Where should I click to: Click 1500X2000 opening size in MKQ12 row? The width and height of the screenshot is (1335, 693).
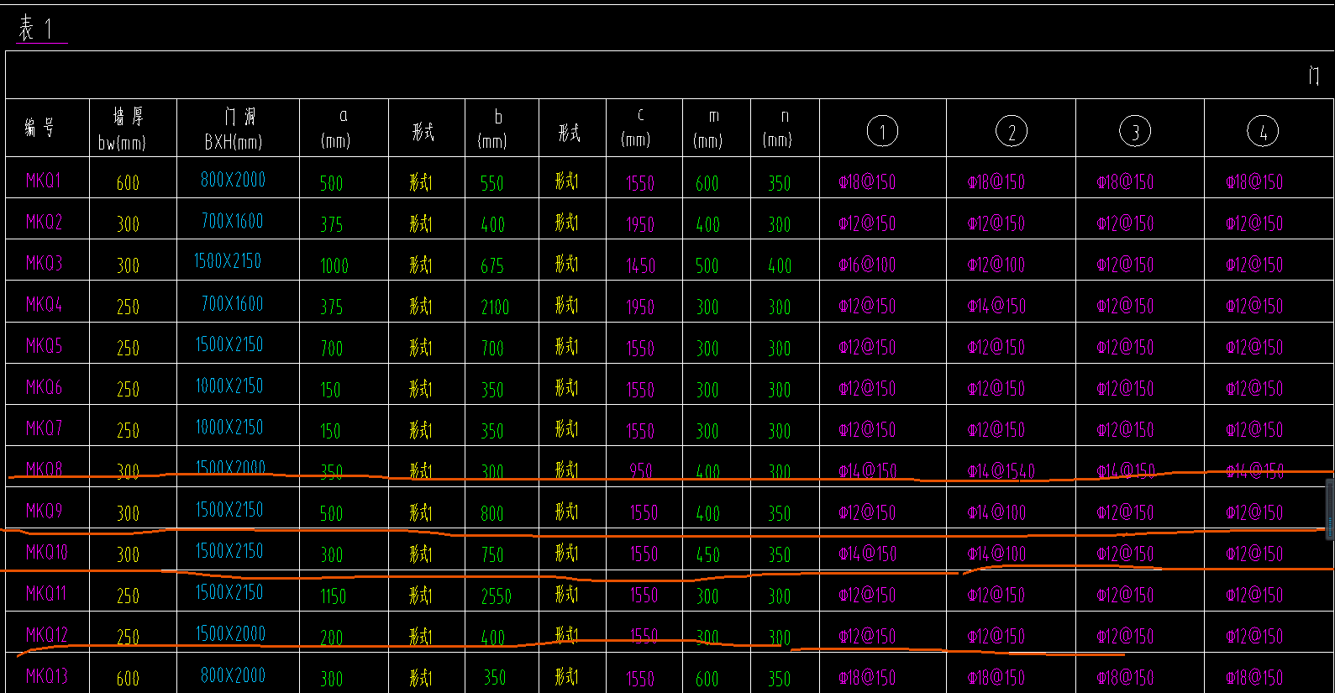coord(230,633)
